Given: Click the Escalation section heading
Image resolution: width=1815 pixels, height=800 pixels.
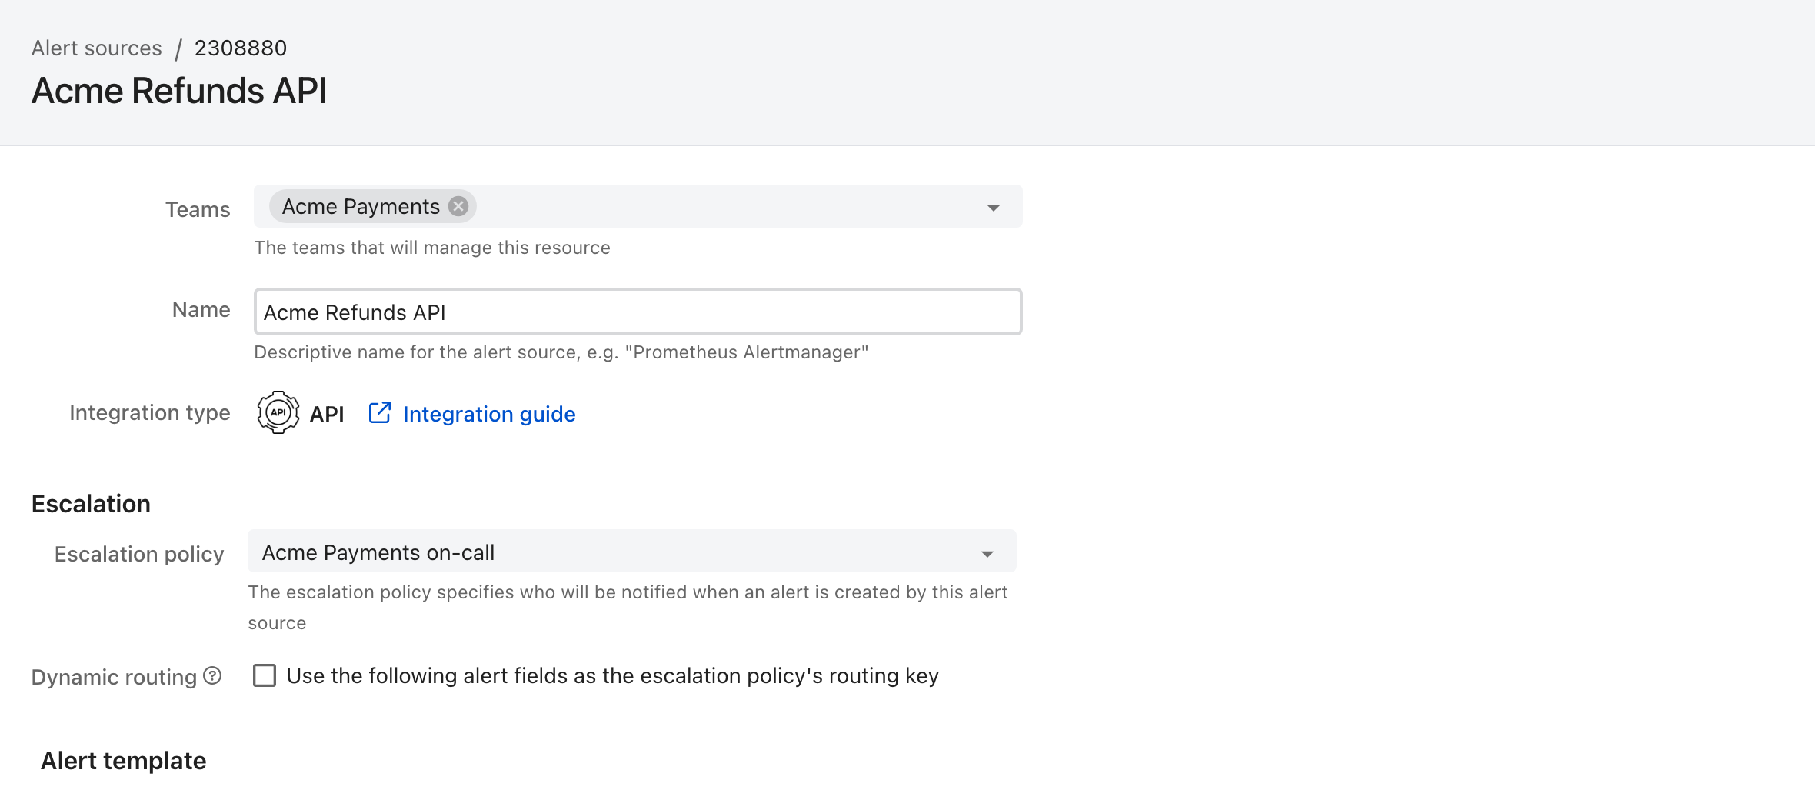Looking at the screenshot, I should (x=91, y=504).
